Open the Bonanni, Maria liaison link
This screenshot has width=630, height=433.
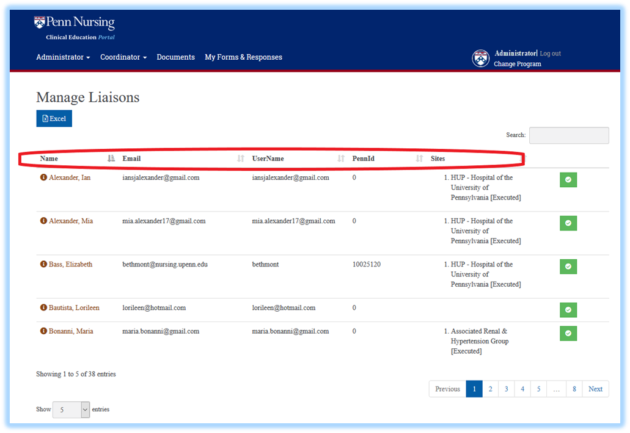71,331
